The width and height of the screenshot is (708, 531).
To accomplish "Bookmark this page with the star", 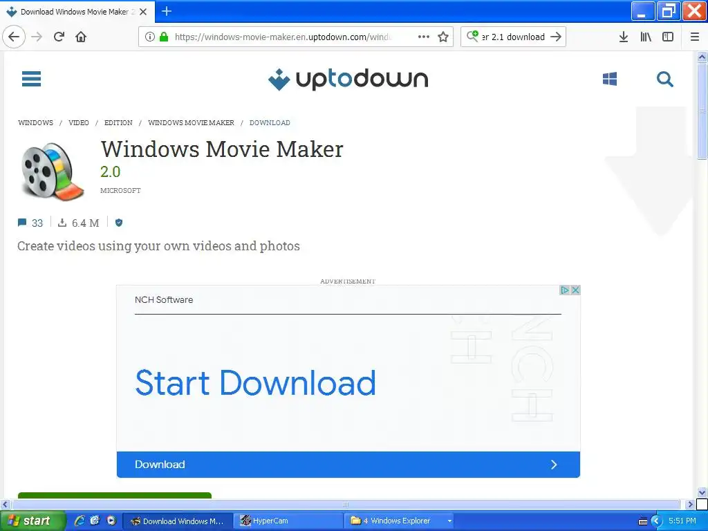I will (443, 37).
